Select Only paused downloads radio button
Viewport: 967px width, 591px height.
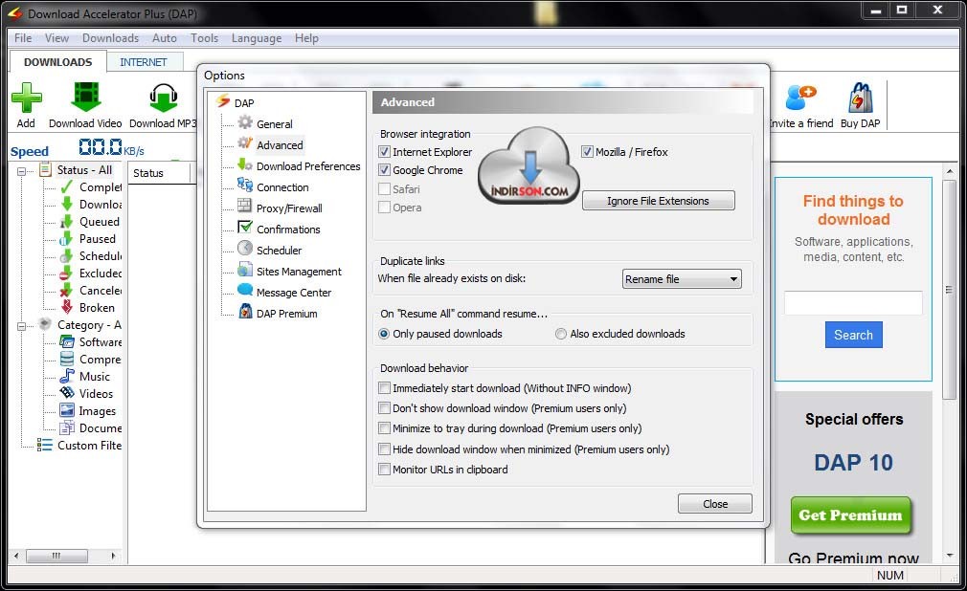pyautogui.click(x=384, y=334)
